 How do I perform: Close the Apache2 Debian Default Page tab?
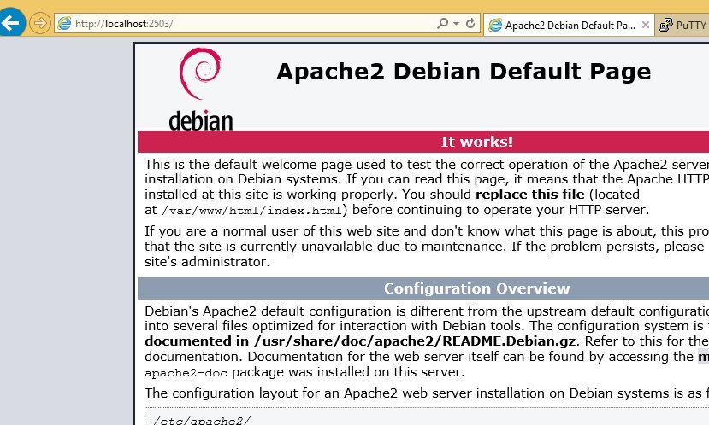pos(646,25)
